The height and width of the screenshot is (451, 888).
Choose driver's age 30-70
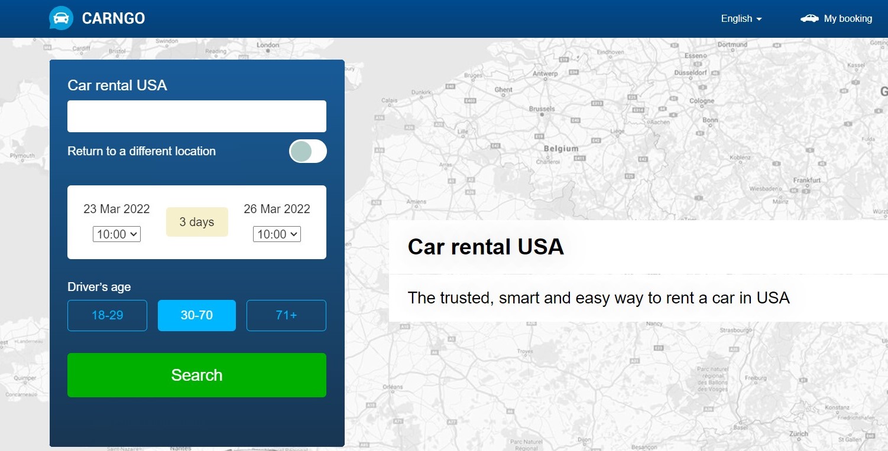click(197, 315)
